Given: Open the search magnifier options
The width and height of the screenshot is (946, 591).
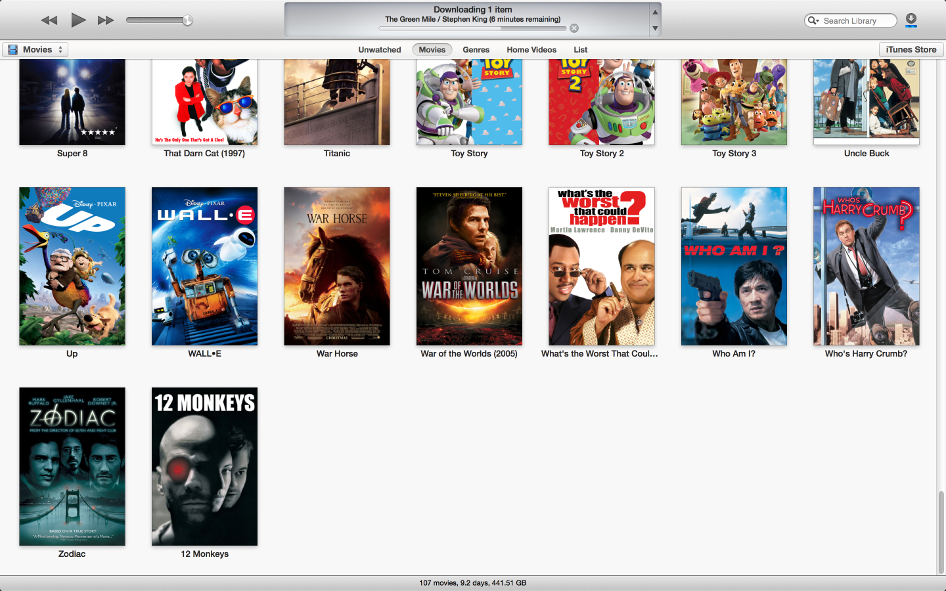Looking at the screenshot, I should coord(813,20).
